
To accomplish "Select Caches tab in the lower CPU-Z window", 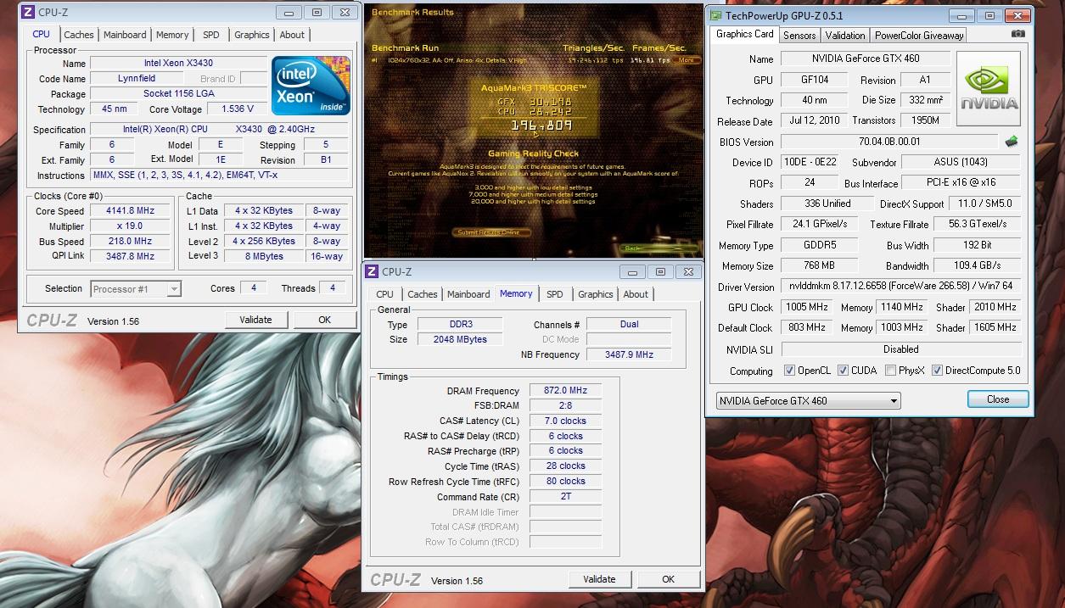I will pyautogui.click(x=423, y=294).
